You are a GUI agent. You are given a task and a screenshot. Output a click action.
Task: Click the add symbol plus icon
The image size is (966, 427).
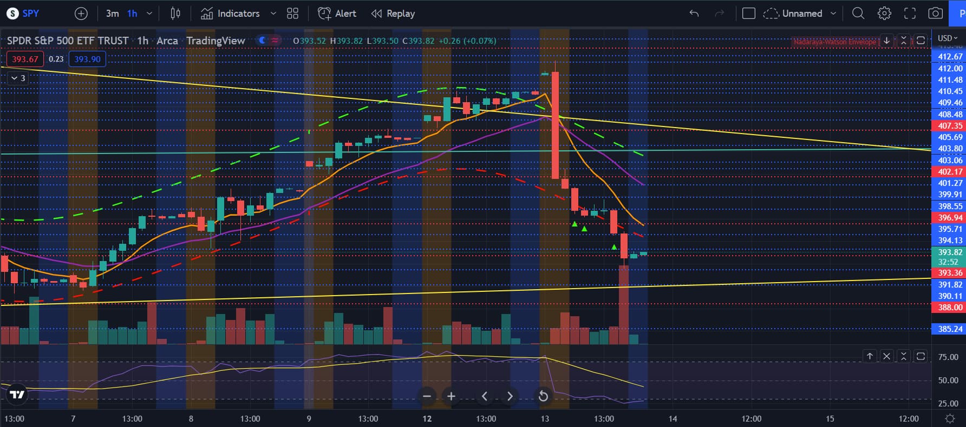click(x=81, y=14)
